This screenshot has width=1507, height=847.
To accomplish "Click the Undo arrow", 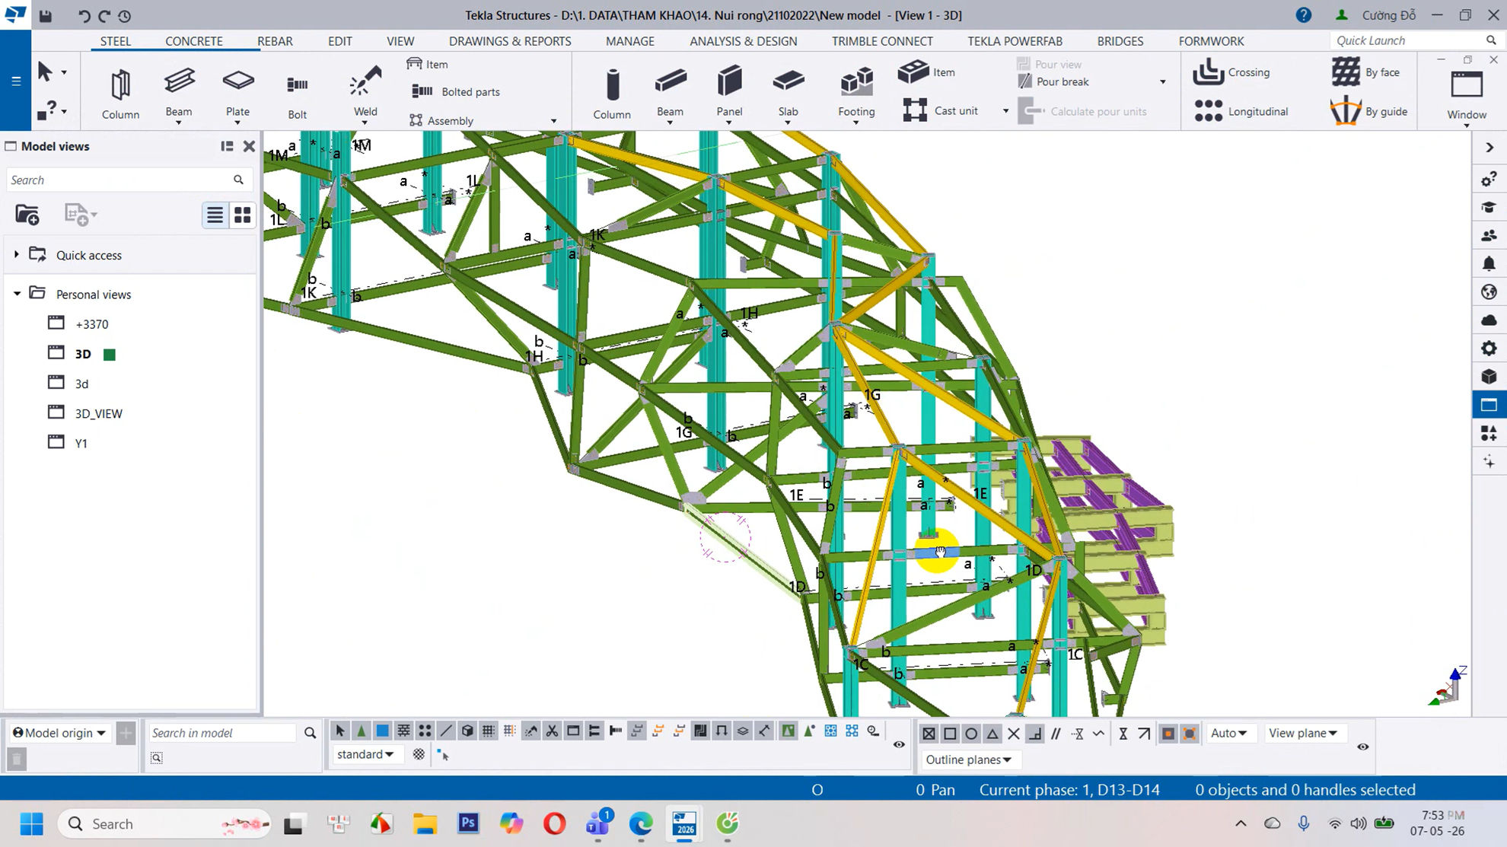I will [x=84, y=15].
